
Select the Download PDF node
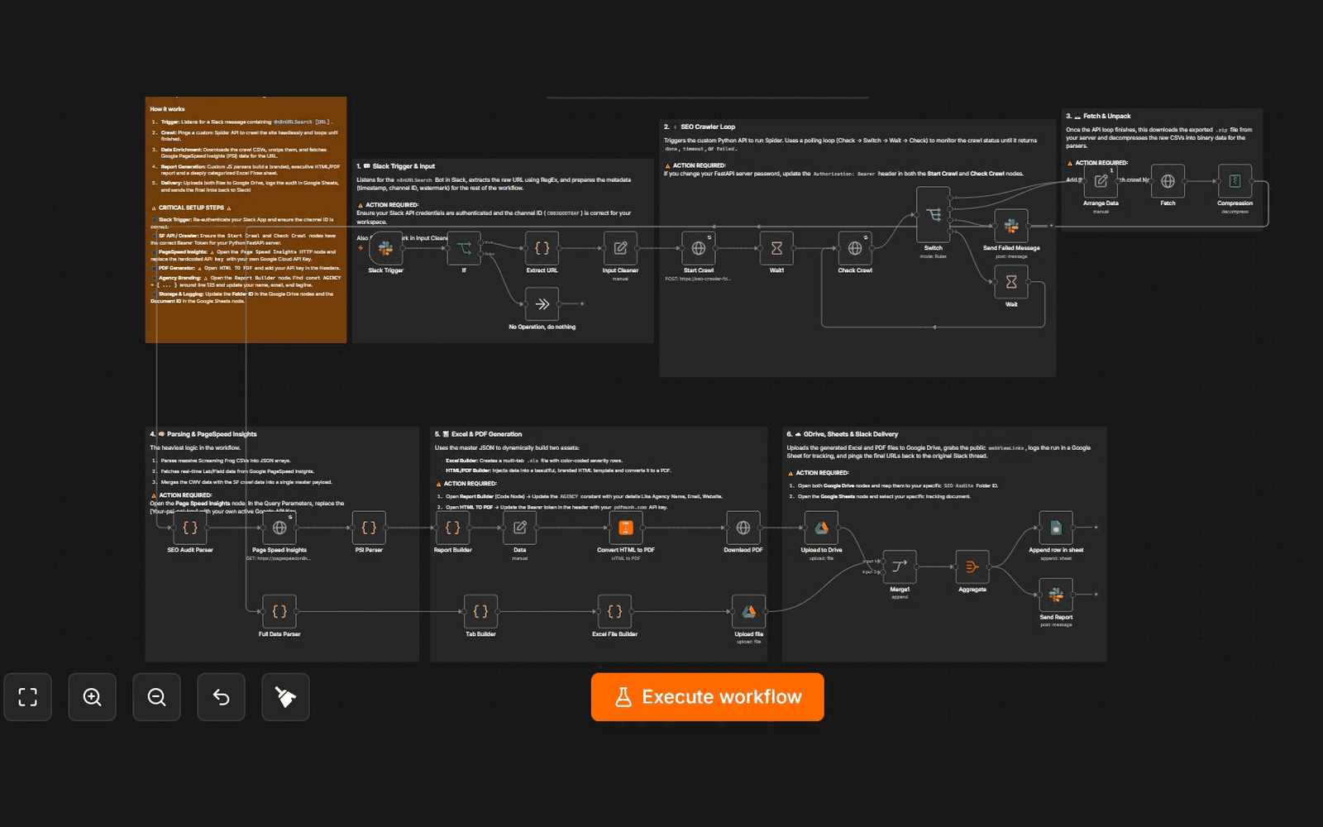[x=743, y=528]
